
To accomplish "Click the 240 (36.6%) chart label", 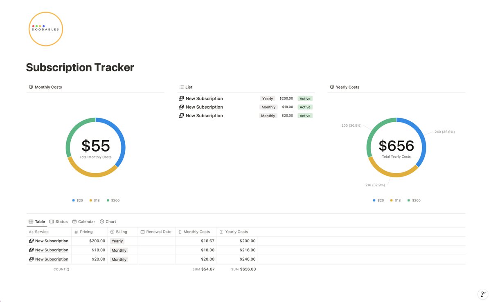I will coord(444,132).
